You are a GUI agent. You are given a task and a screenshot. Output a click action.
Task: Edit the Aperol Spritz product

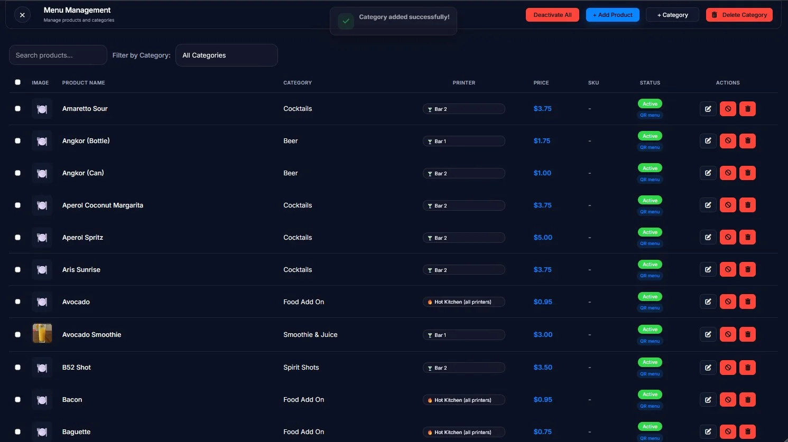(708, 237)
